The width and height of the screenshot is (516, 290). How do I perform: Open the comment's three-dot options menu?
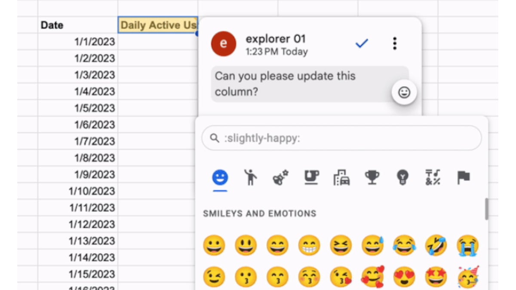pyautogui.click(x=394, y=43)
